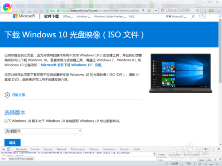
Task: Switch to the Network tab
Action: pyautogui.click(x=62, y=149)
